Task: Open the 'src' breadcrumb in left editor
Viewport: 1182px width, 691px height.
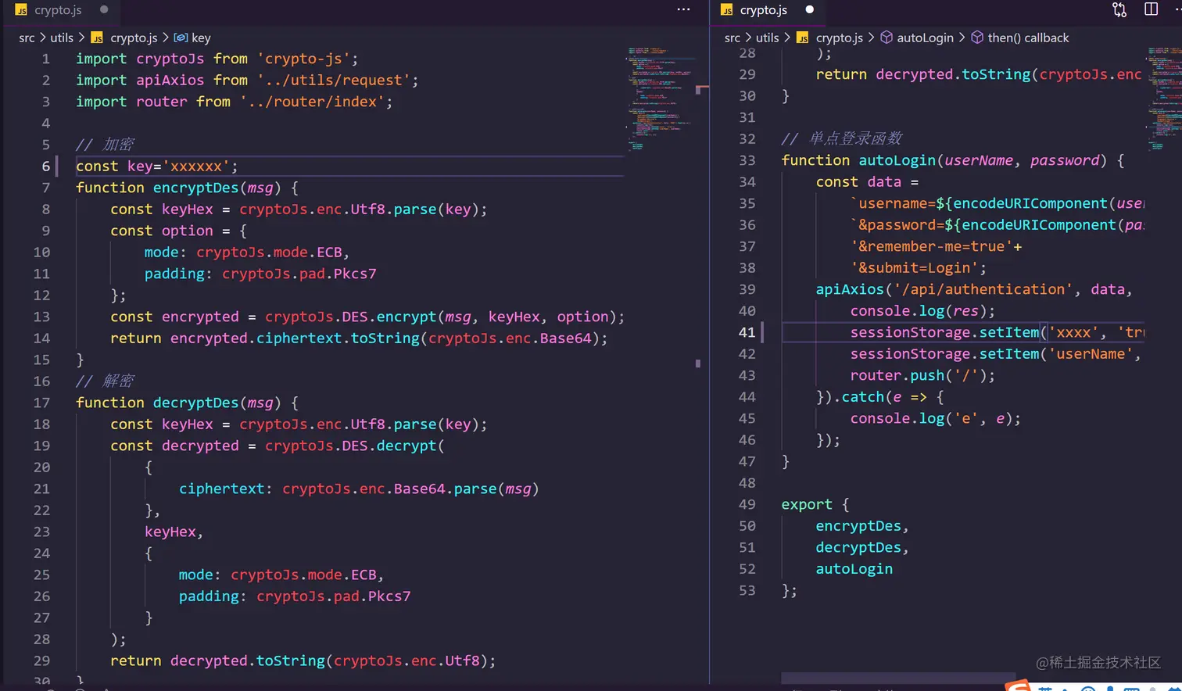Action: pos(27,38)
